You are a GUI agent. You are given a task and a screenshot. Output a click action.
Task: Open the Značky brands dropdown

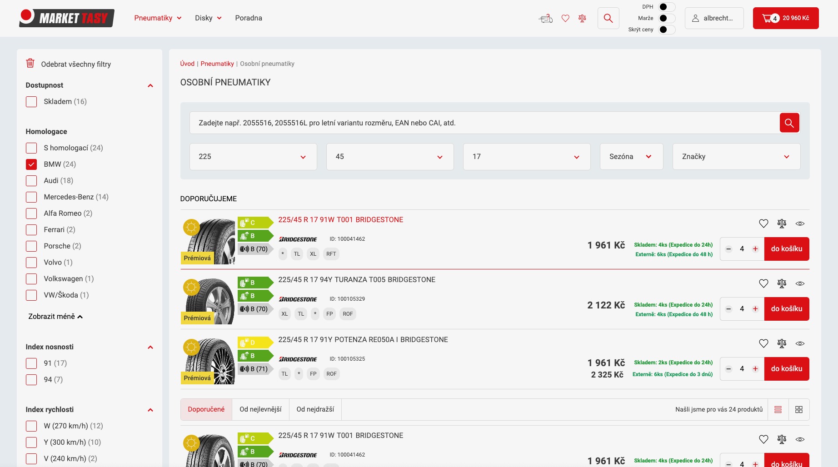(736, 157)
